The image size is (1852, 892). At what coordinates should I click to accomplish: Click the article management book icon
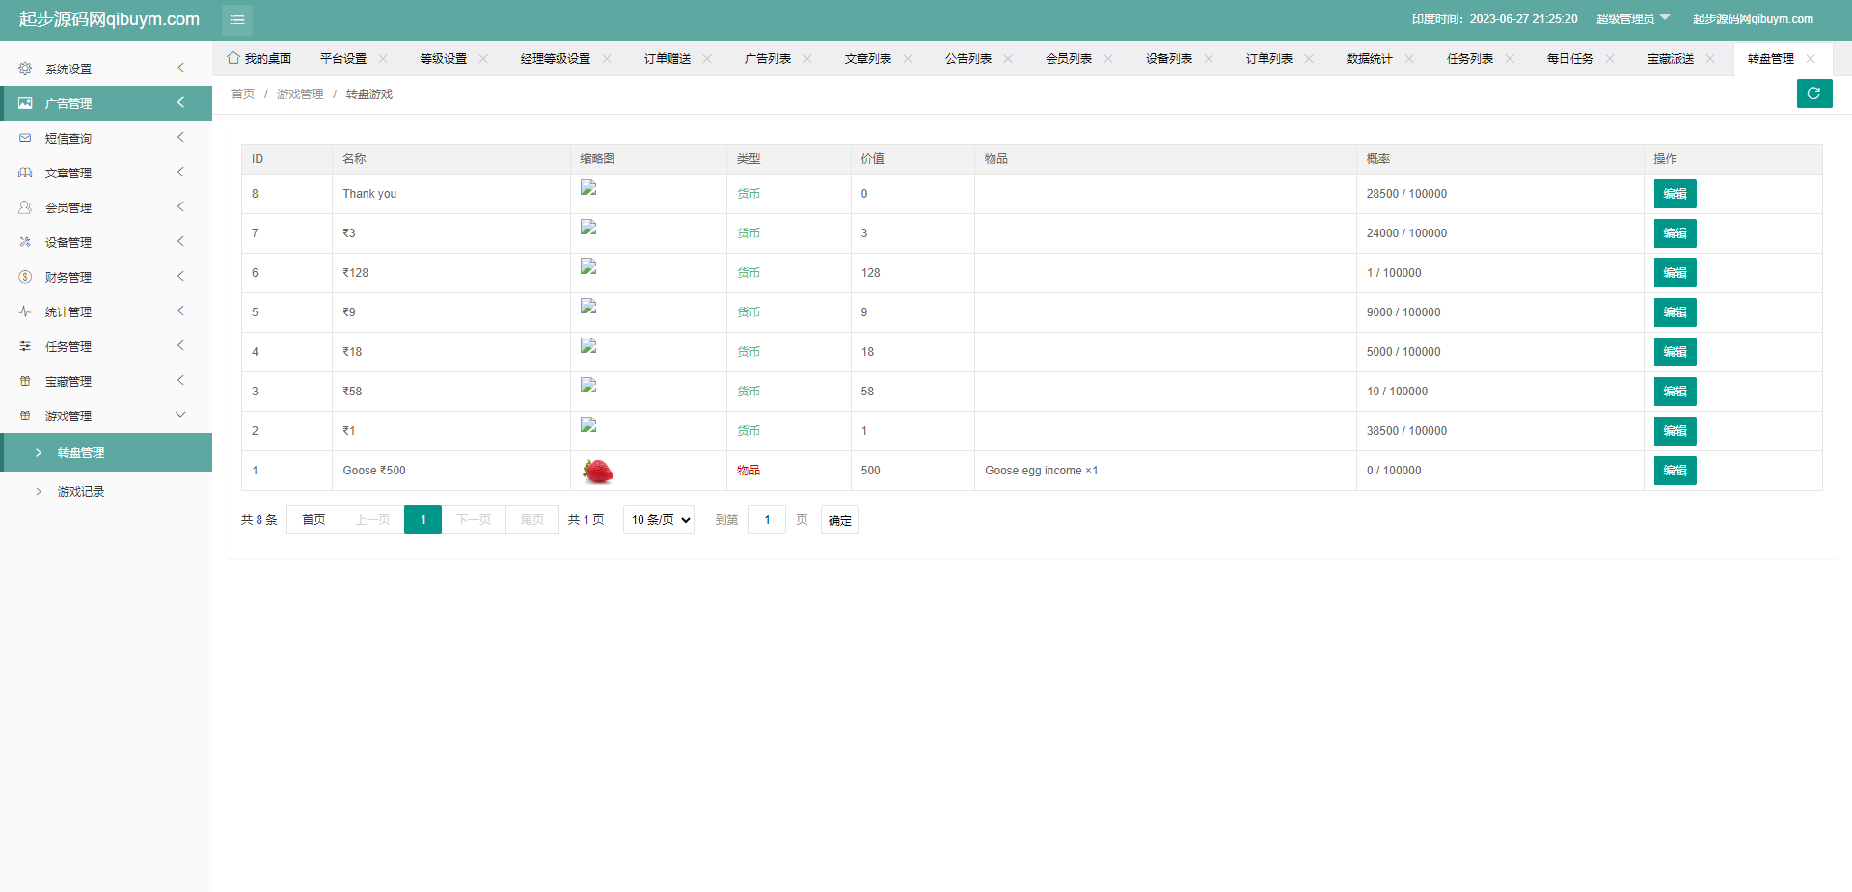click(x=25, y=173)
